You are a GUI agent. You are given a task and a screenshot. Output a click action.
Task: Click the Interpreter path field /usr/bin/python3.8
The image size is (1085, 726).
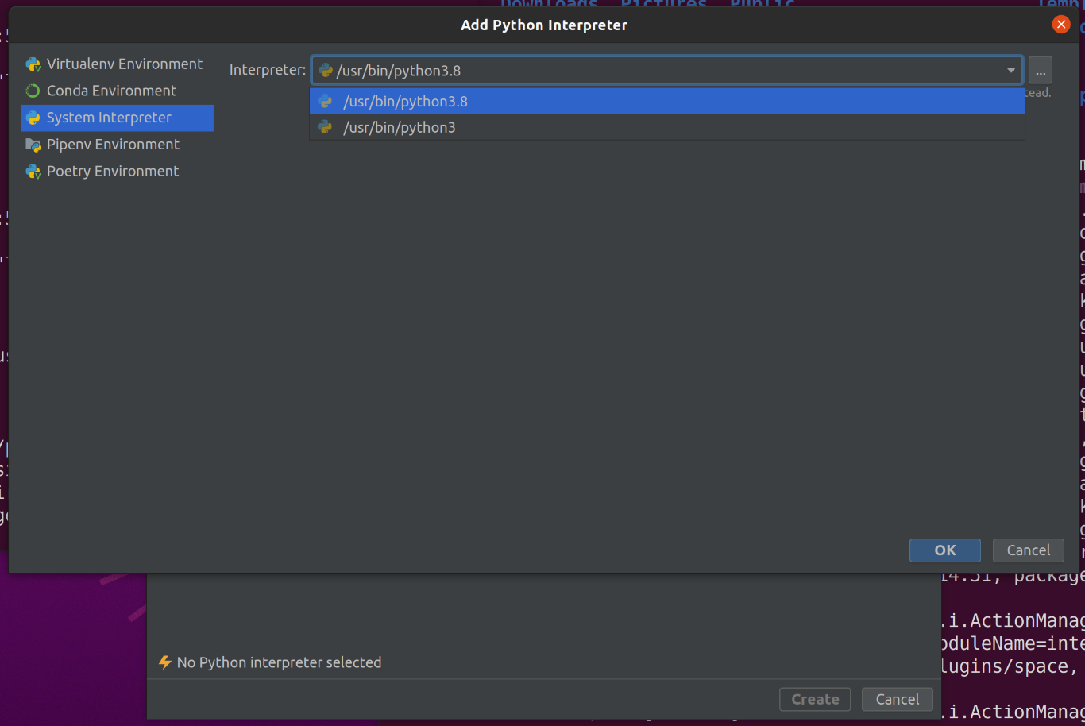667,71
